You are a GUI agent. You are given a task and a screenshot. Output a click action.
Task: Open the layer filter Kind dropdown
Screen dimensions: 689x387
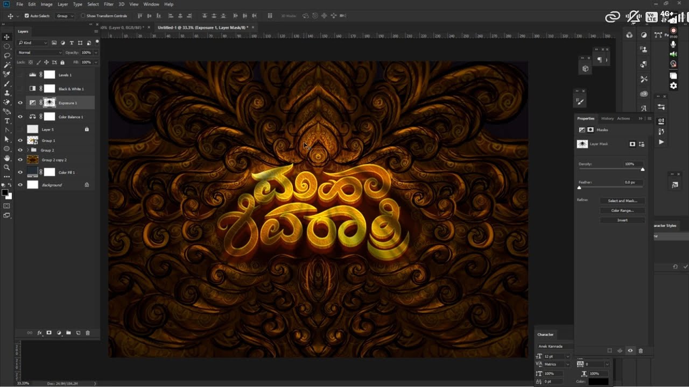[x=33, y=42]
